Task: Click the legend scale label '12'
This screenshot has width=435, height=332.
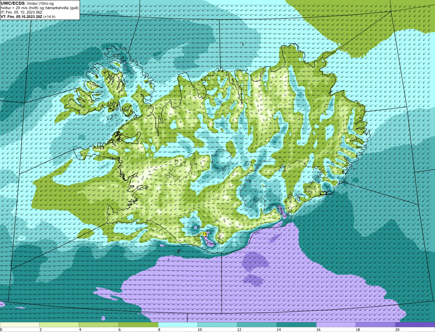Action: point(239,330)
